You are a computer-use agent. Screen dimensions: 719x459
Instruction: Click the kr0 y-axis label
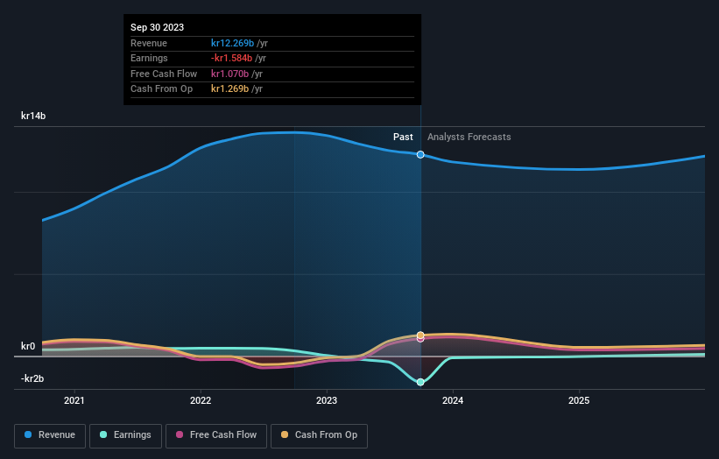pyautogui.click(x=28, y=346)
